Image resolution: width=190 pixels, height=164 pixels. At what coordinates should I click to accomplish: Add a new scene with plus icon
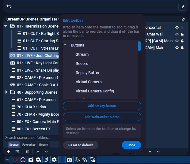pos(8,151)
